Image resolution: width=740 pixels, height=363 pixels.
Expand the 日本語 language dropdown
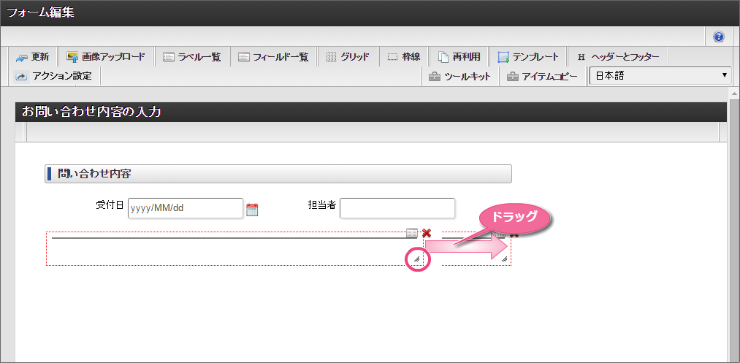pyautogui.click(x=660, y=75)
